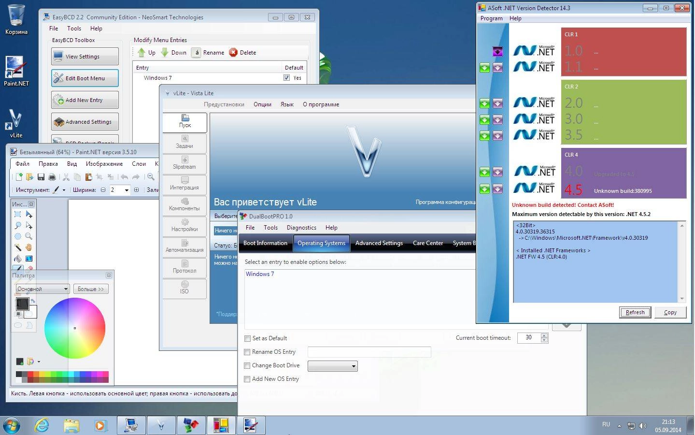Screen dimensions: 695x435
Task: Switch to Advanced Settings tab in DualBootPRO
Action: 379,243
